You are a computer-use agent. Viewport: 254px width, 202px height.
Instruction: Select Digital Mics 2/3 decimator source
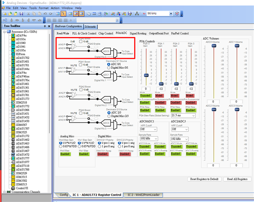[x=109, y=116]
